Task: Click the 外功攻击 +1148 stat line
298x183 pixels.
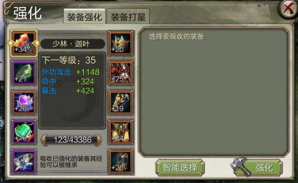Action: tap(71, 72)
